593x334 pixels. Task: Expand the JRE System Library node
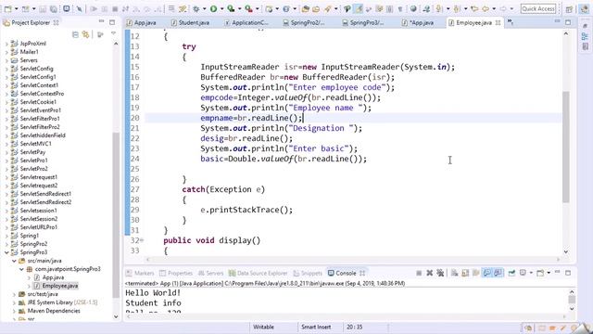click(14, 302)
